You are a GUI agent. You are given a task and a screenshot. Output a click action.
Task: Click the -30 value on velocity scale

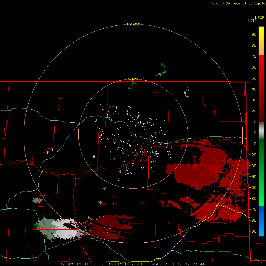click(253, 166)
